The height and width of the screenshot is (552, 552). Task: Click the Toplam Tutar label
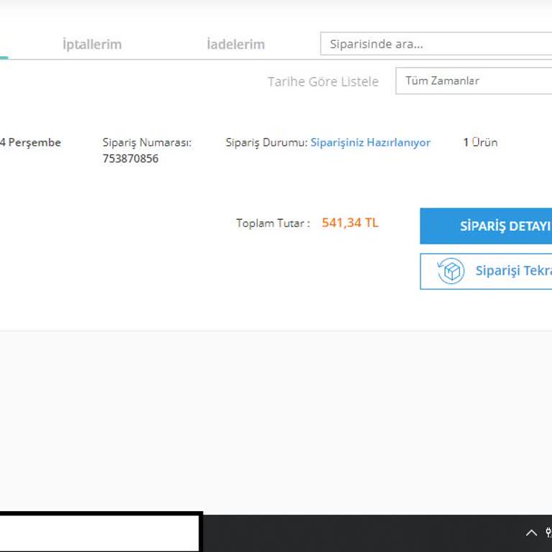[x=273, y=224]
